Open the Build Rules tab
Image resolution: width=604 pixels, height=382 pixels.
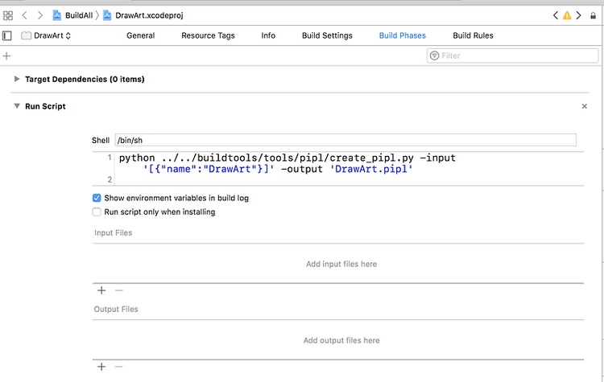(473, 35)
